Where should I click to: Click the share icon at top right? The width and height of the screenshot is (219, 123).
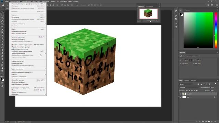pyautogui.click(x=217, y=5)
